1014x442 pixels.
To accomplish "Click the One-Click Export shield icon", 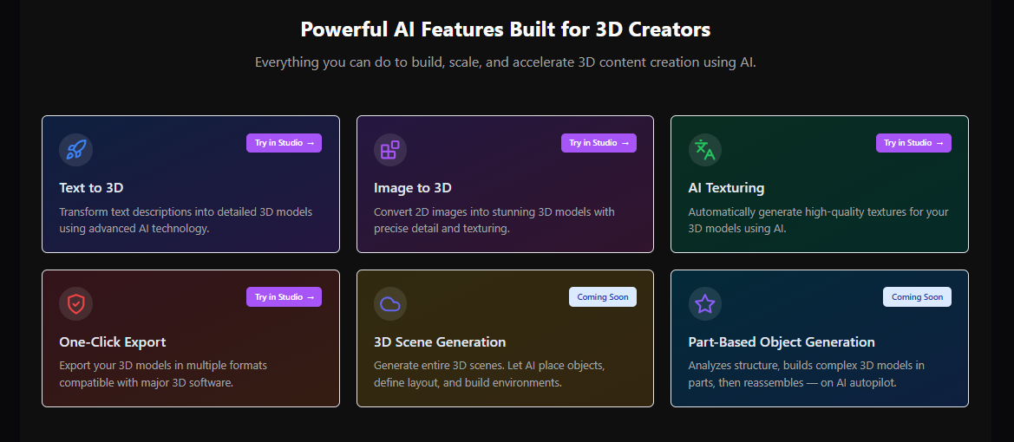I will pyautogui.click(x=75, y=304).
